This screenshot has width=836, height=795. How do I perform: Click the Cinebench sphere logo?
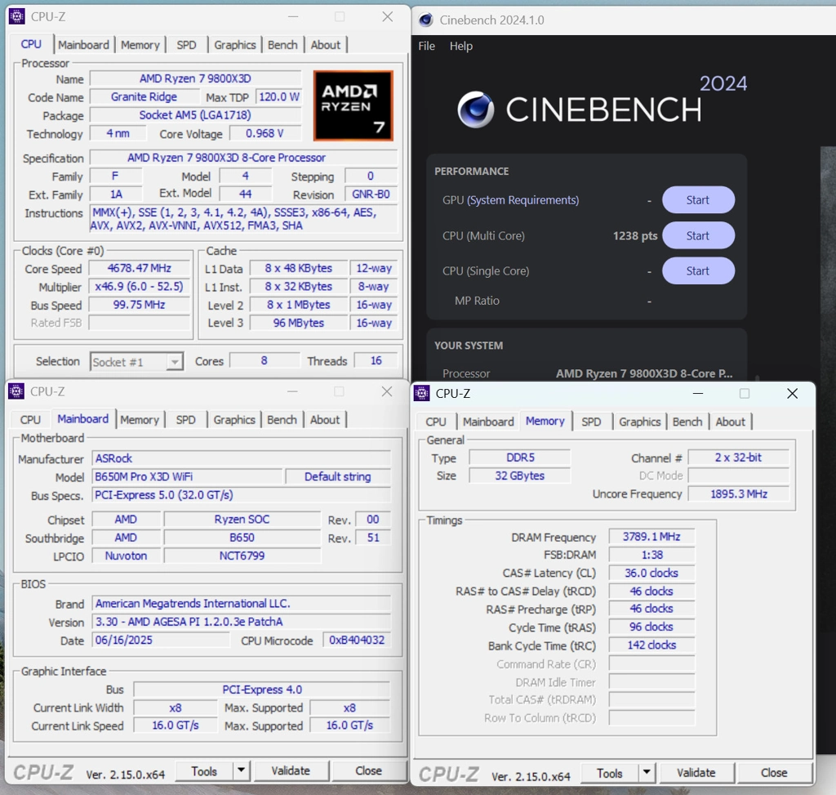point(476,109)
